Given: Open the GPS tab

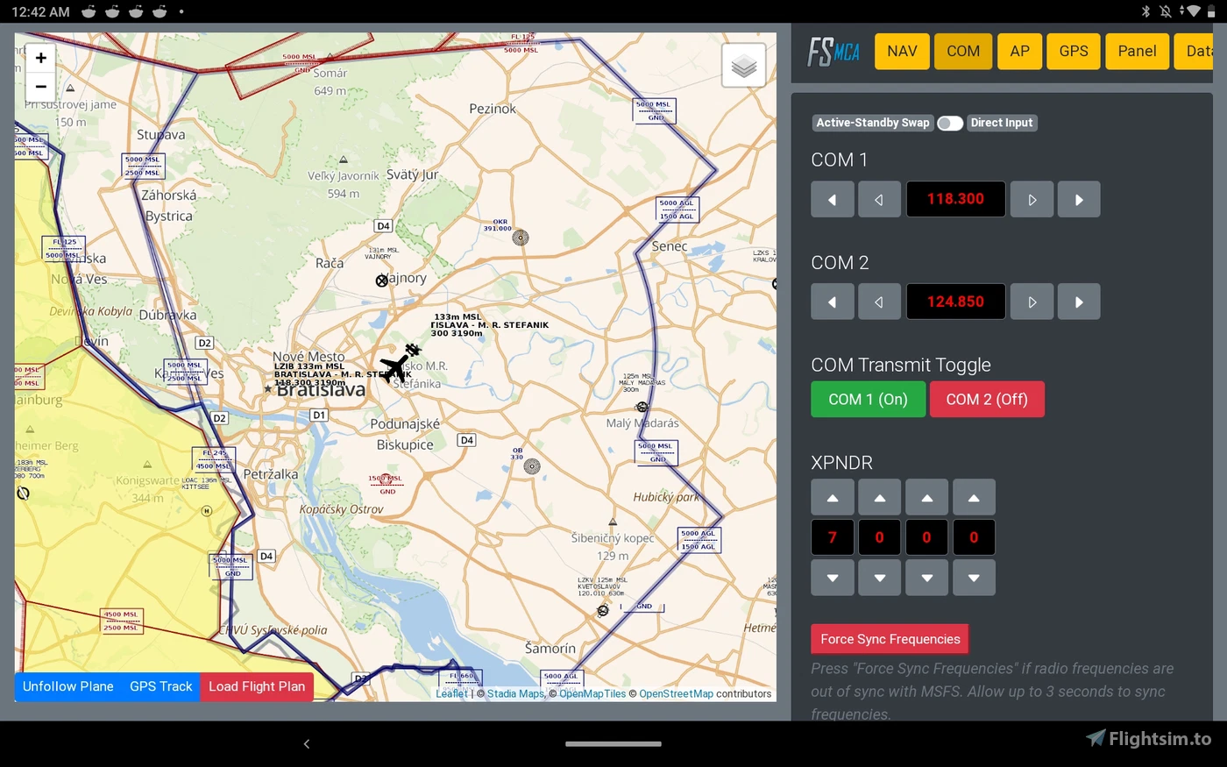Looking at the screenshot, I should 1073,51.
